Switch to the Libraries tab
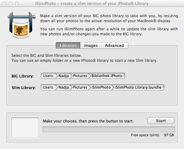This screenshot has width=184, height=149. click(68, 45)
